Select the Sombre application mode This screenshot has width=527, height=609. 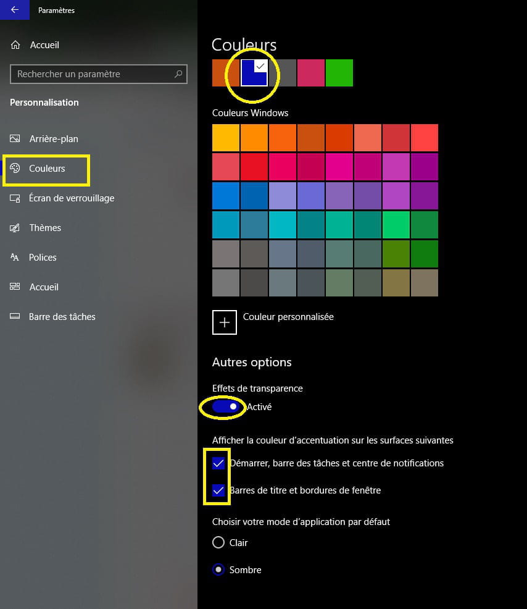tap(218, 569)
